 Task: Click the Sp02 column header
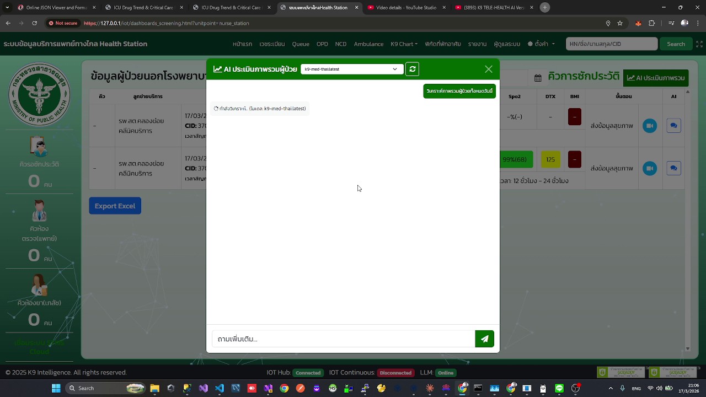pyautogui.click(x=515, y=96)
